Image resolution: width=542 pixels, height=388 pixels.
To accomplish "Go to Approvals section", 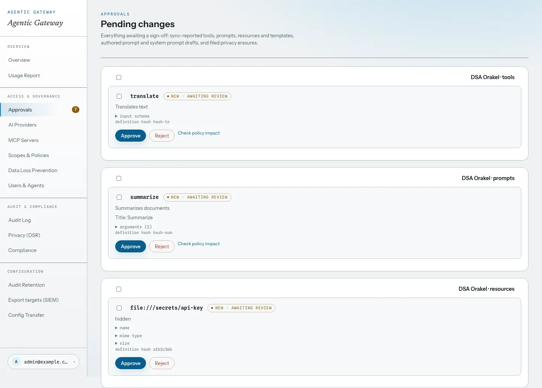I will (44, 110).
